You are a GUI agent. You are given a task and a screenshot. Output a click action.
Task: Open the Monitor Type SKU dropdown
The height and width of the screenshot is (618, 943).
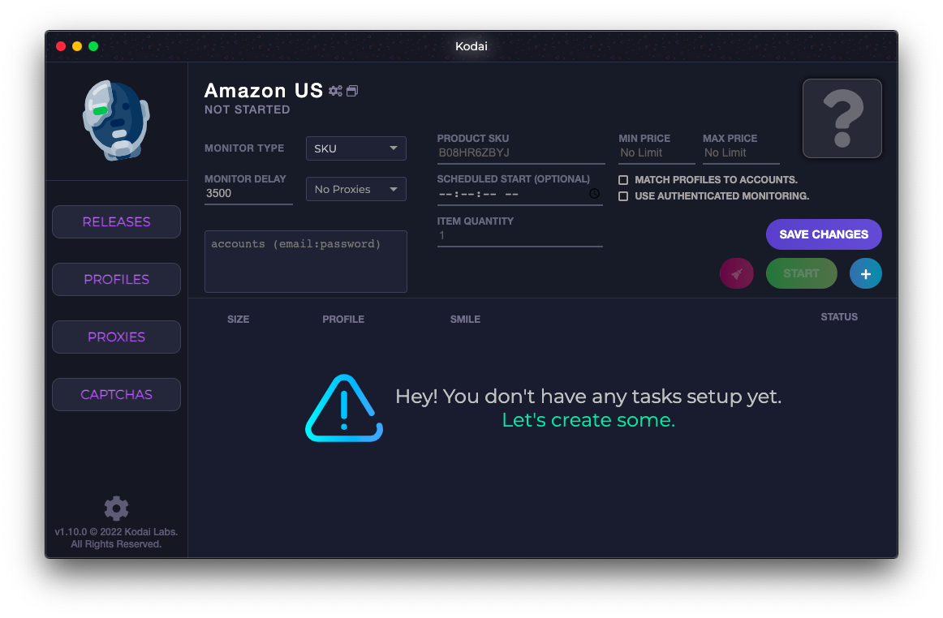[x=356, y=148]
